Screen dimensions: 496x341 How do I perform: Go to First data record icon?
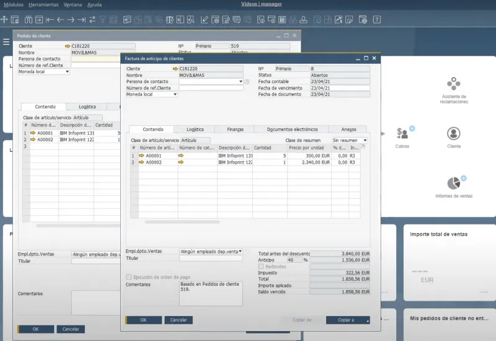50,20
